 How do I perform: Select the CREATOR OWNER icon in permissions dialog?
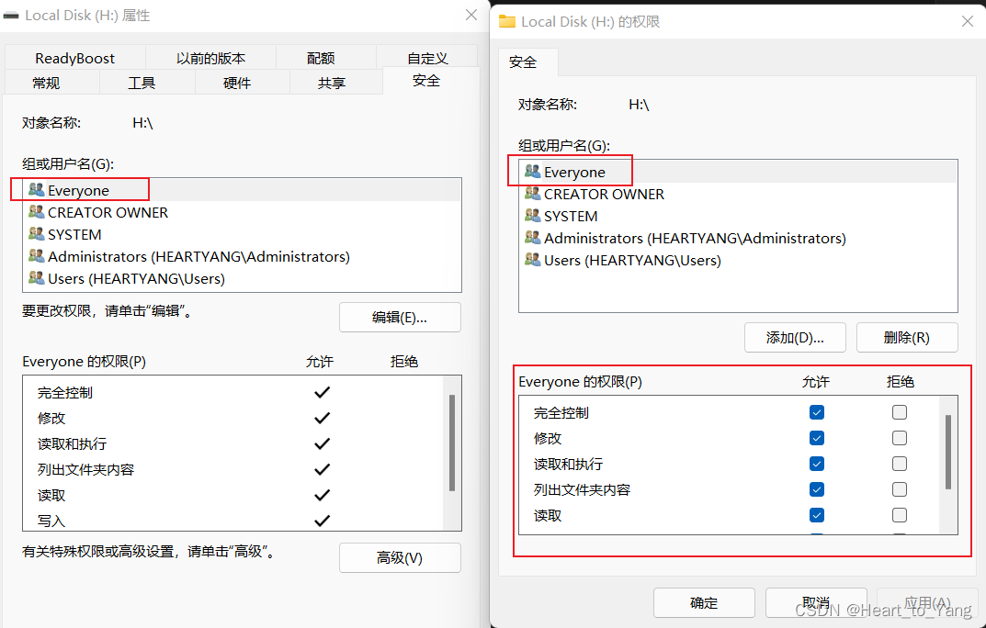tap(533, 194)
